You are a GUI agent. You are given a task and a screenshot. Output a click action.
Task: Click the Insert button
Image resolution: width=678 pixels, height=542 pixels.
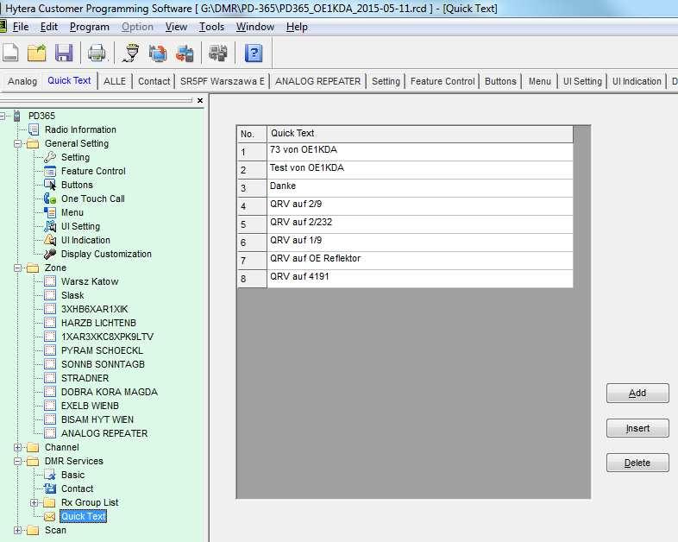coord(637,428)
